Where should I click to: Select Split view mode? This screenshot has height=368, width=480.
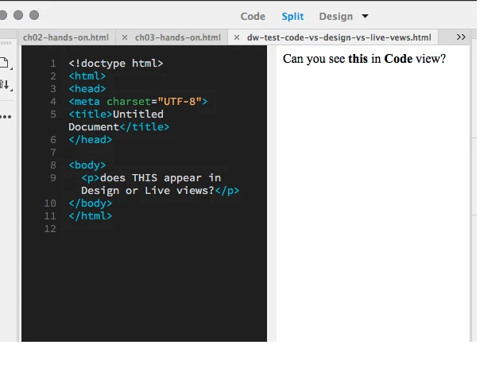click(x=292, y=16)
